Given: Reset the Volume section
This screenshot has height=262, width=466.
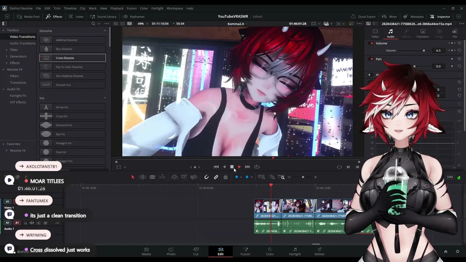Looking at the screenshot, I should [459, 43].
